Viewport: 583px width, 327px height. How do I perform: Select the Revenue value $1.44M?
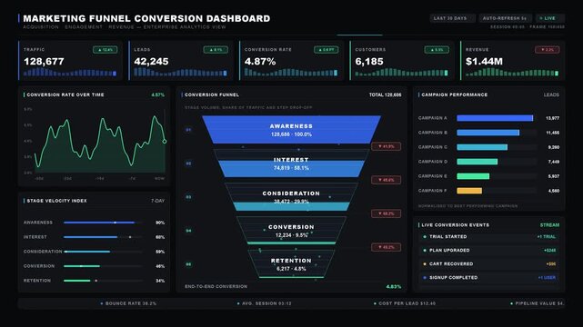pos(484,62)
